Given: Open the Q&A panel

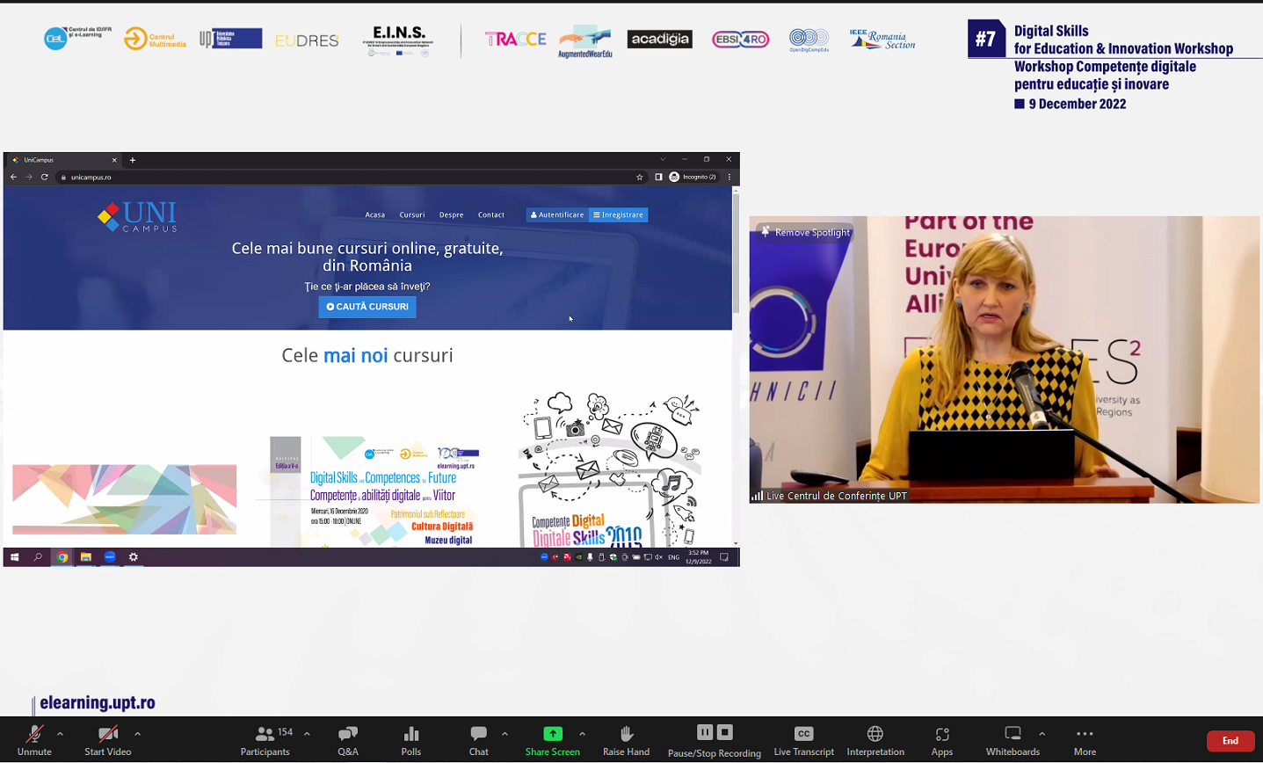Looking at the screenshot, I should click(x=348, y=739).
